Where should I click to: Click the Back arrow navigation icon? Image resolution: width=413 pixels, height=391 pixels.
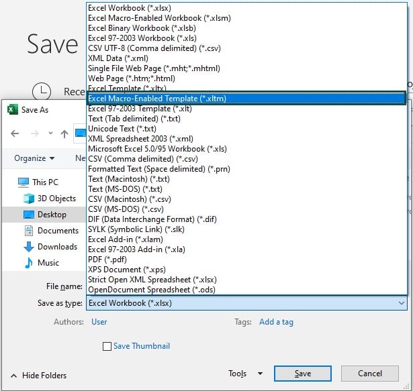(15, 133)
